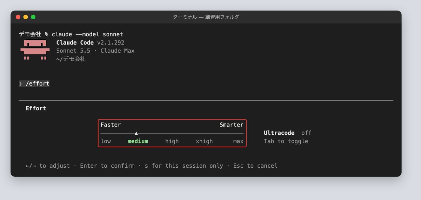Click the Effort panel heading
421x200 pixels.
pyautogui.click(x=36, y=108)
